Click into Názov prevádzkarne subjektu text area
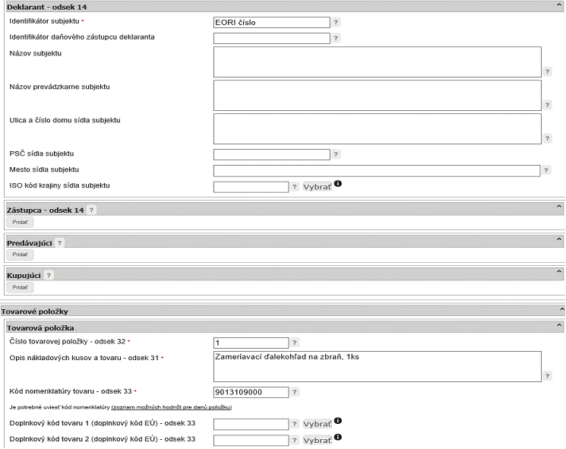 [378, 95]
